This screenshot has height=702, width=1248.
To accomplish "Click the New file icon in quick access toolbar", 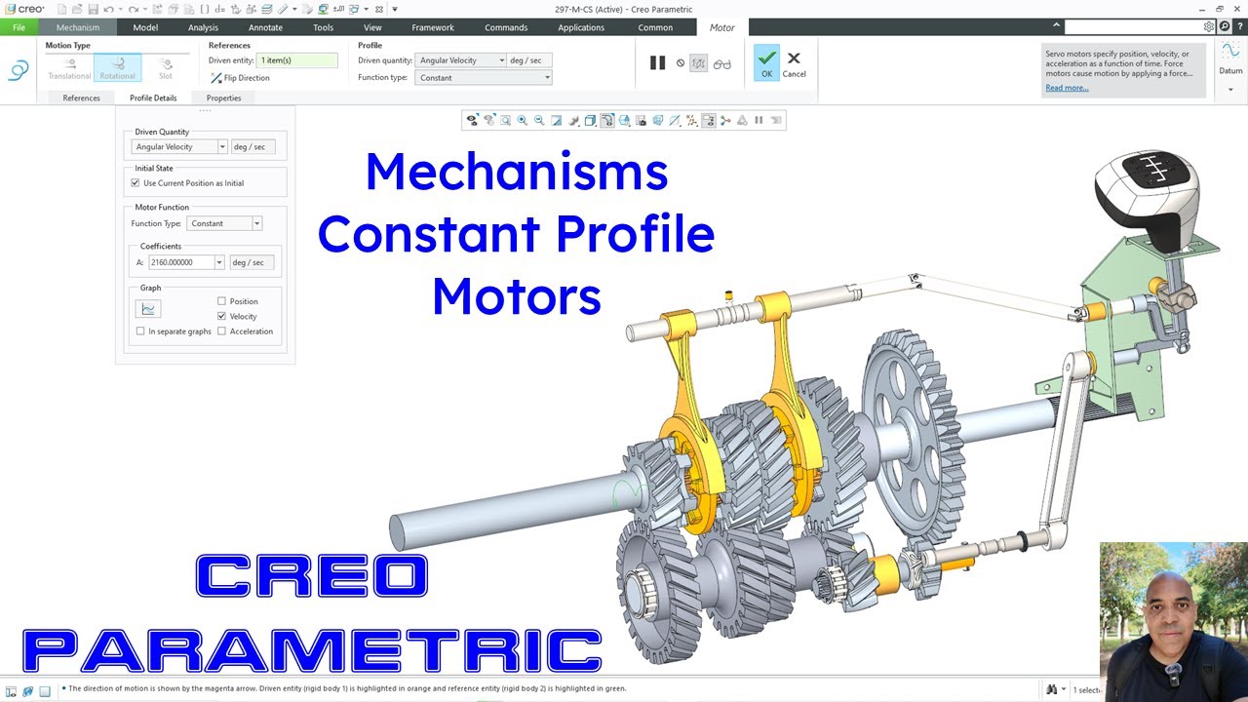I will pyautogui.click(x=61, y=9).
